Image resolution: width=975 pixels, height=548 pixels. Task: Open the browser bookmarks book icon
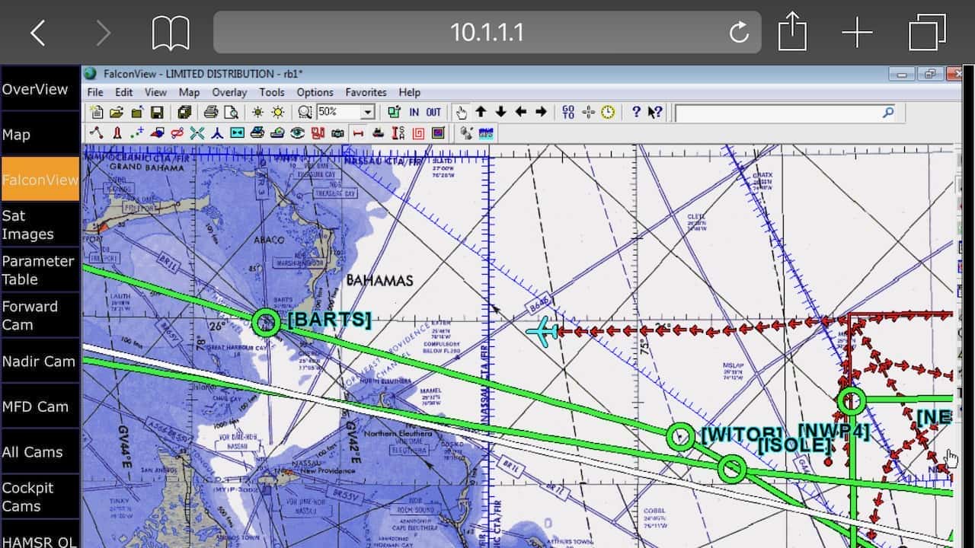point(171,33)
